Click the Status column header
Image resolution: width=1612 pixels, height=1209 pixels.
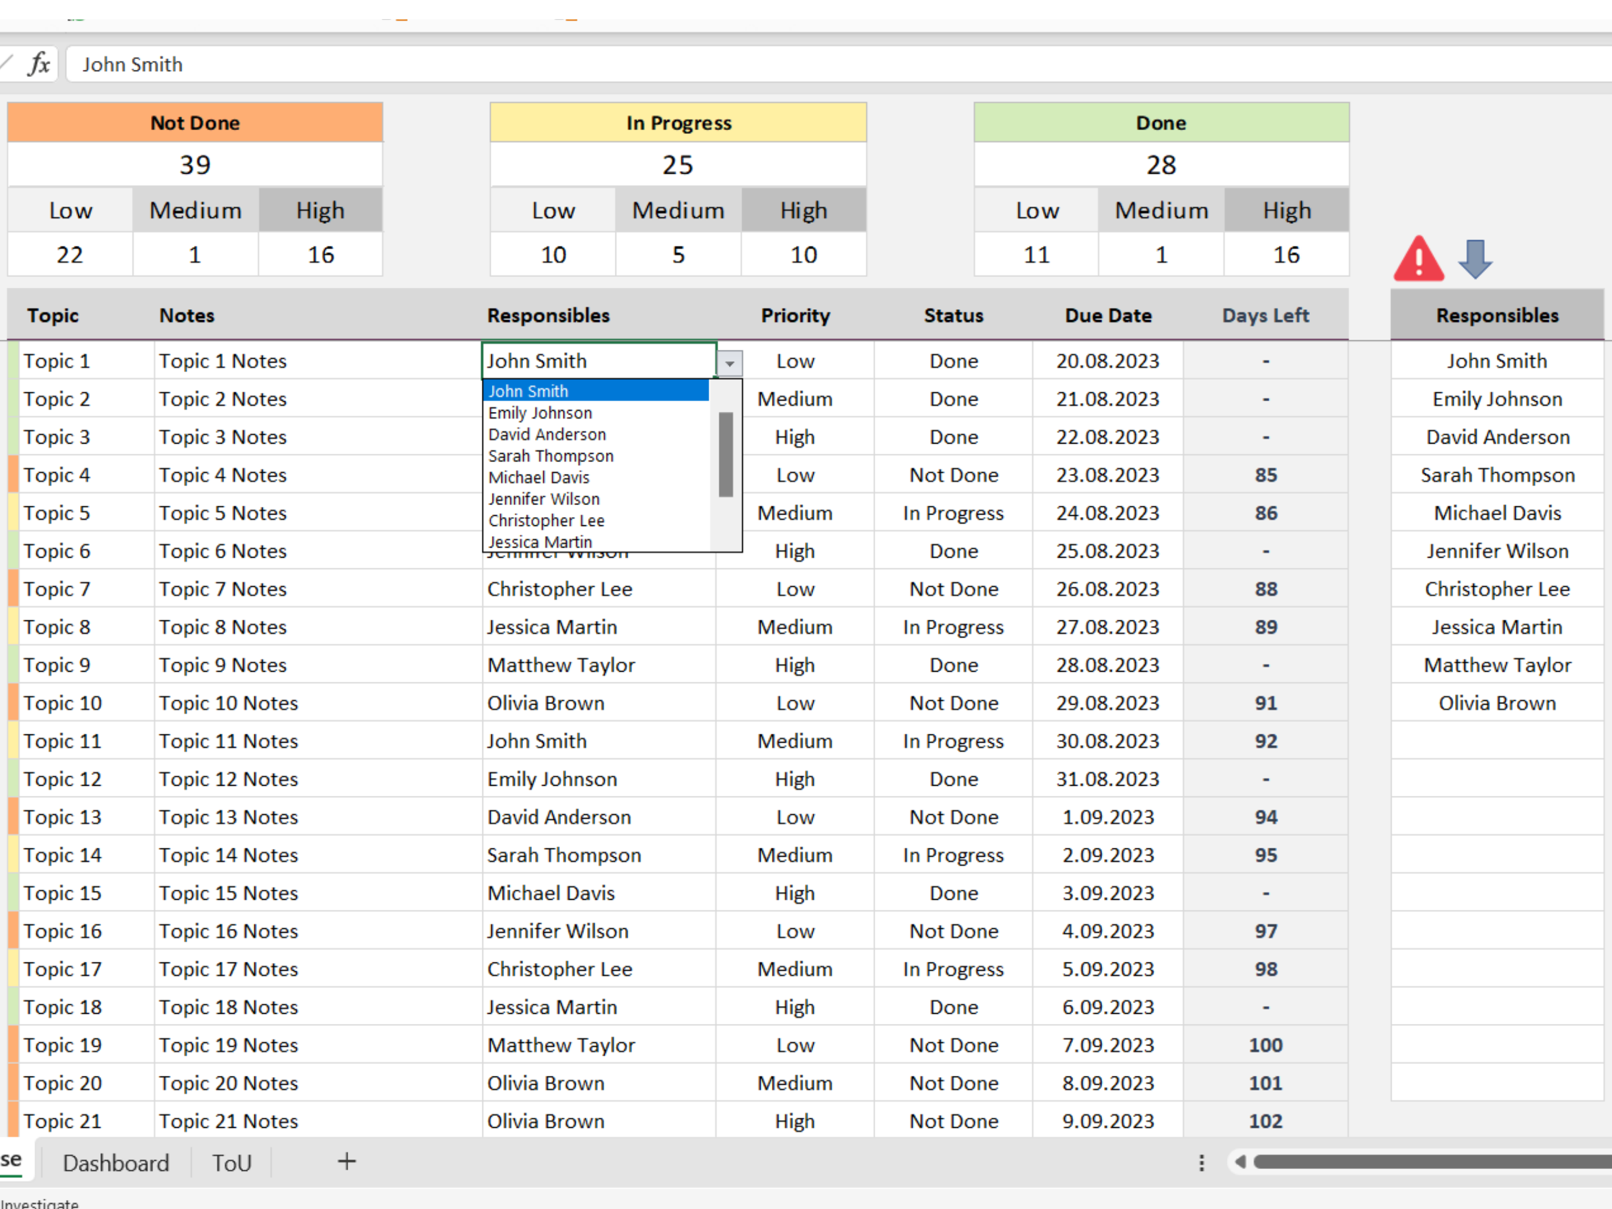coord(953,316)
